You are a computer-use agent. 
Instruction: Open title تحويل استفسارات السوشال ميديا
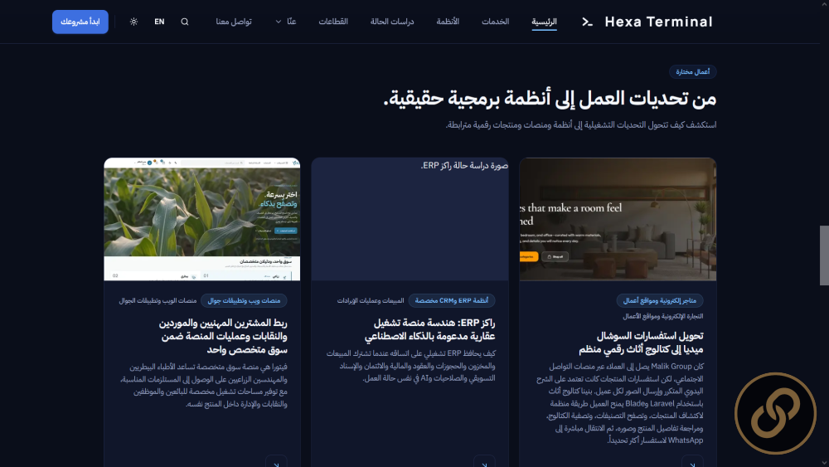pyautogui.click(x=641, y=343)
